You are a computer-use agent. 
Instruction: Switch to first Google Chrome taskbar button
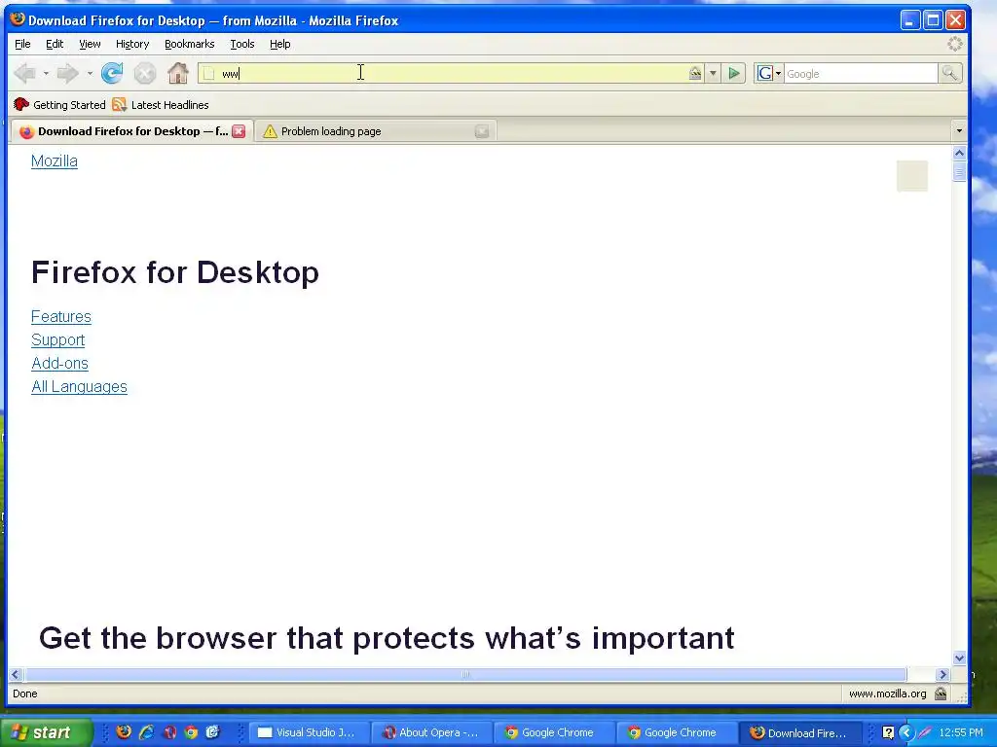click(x=554, y=732)
